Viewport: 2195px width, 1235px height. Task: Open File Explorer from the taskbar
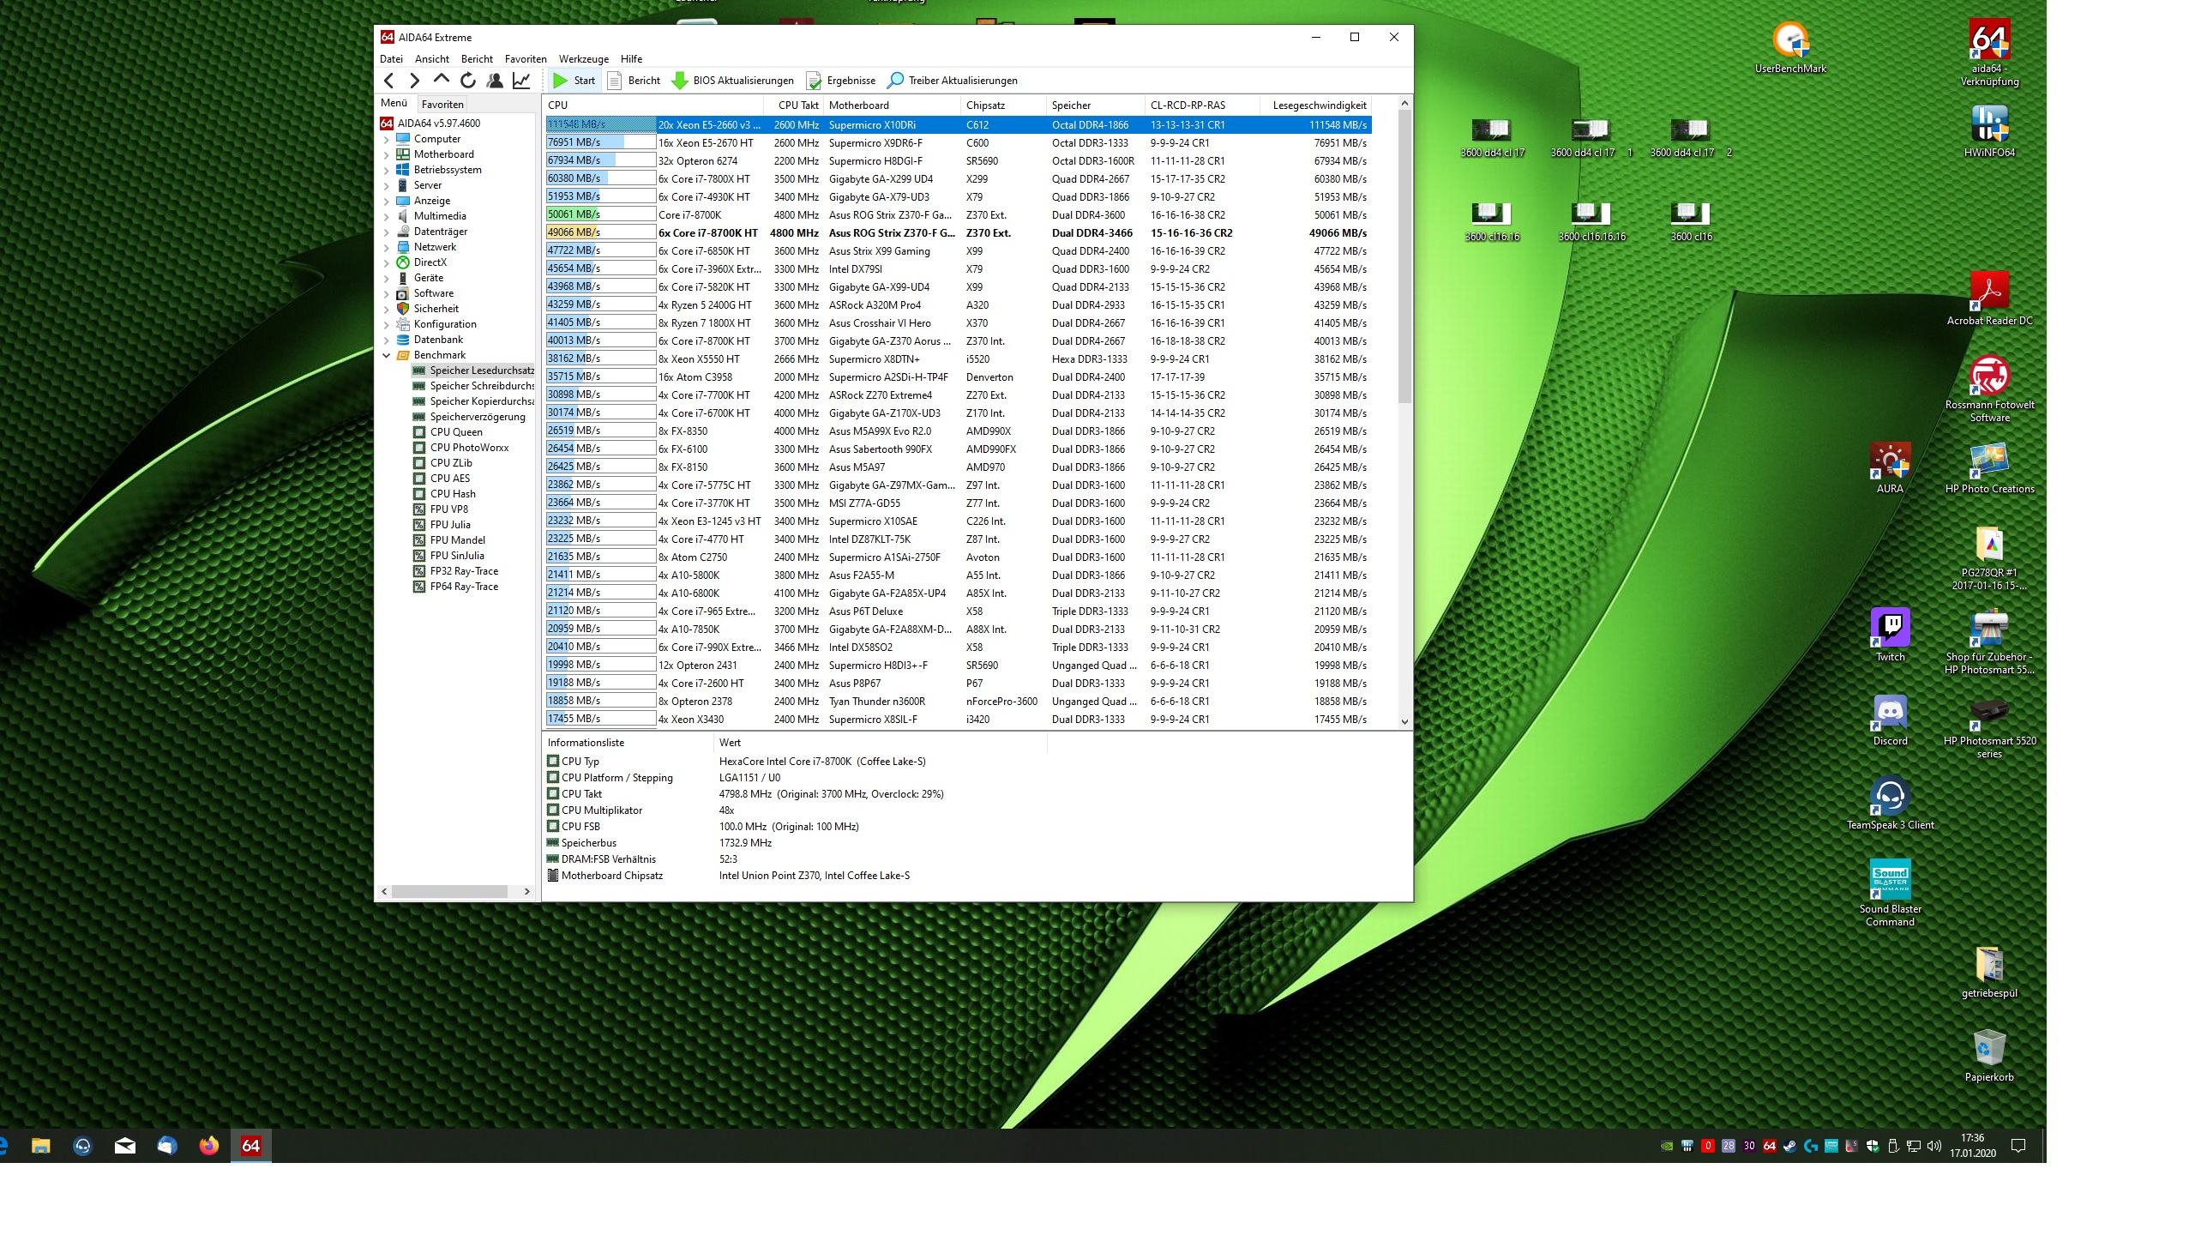[40, 1146]
